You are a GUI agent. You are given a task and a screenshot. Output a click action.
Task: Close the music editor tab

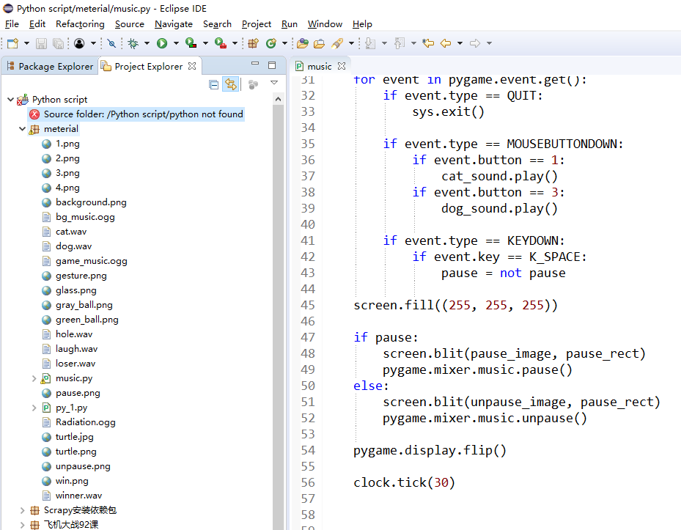pos(342,66)
